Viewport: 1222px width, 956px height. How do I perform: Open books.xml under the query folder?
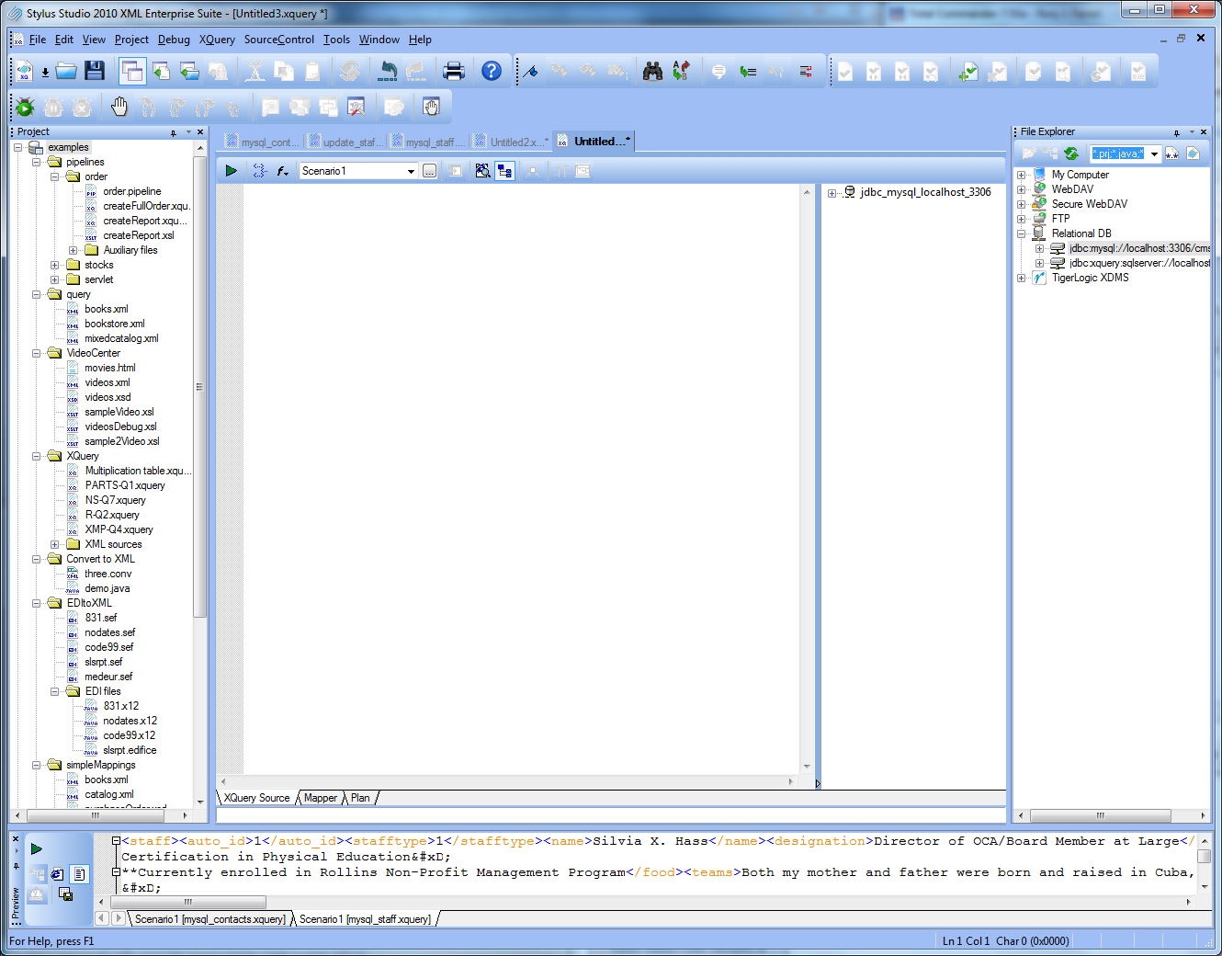click(x=106, y=309)
